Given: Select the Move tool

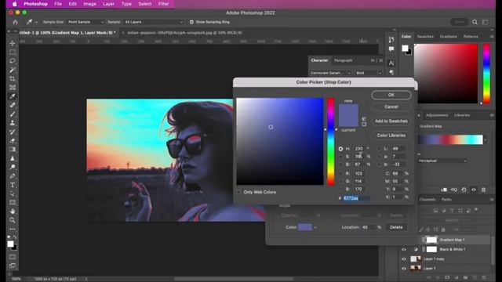Looking at the screenshot, I should click(13, 43).
